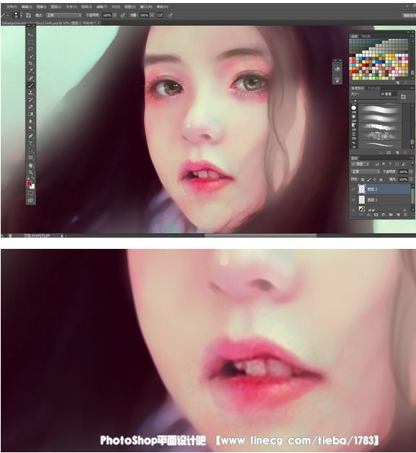Open the 窗口(W) menu
The image size is (416, 453).
click(x=146, y=7)
